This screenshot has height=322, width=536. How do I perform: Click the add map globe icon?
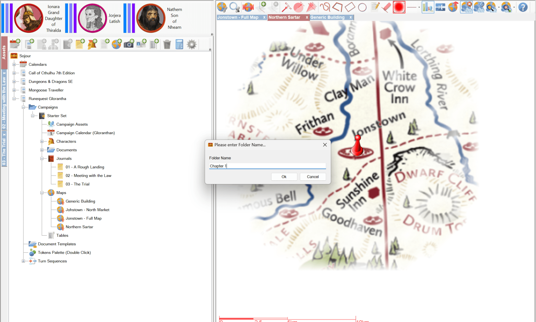[x=117, y=44]
